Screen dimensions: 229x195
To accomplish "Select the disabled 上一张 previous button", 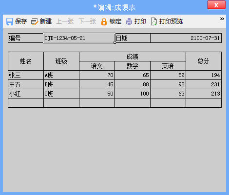I will click(x=65, y=21).
